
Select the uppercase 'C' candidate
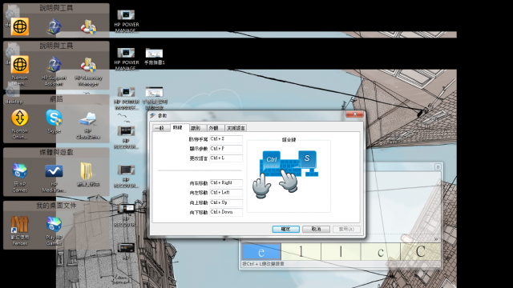(x=421, y=252)
